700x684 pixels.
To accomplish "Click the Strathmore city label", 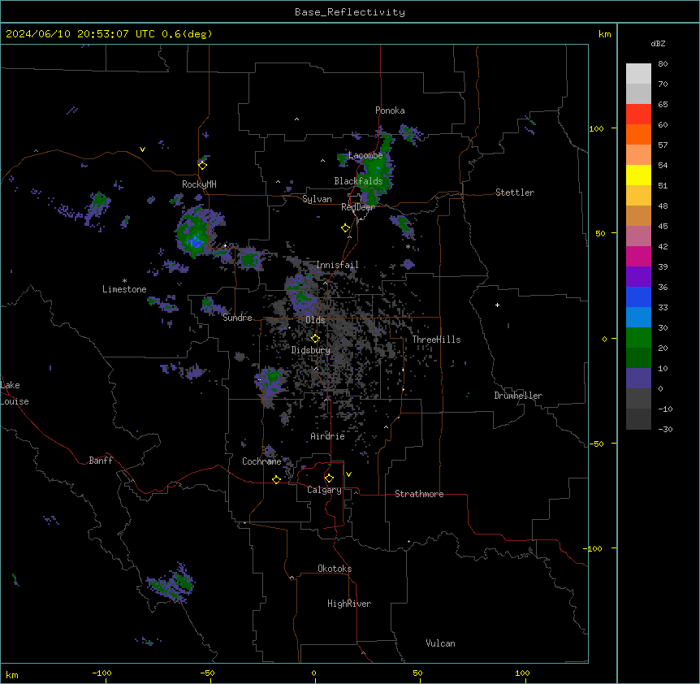I will pyautogui.click(x=419, y=494).
